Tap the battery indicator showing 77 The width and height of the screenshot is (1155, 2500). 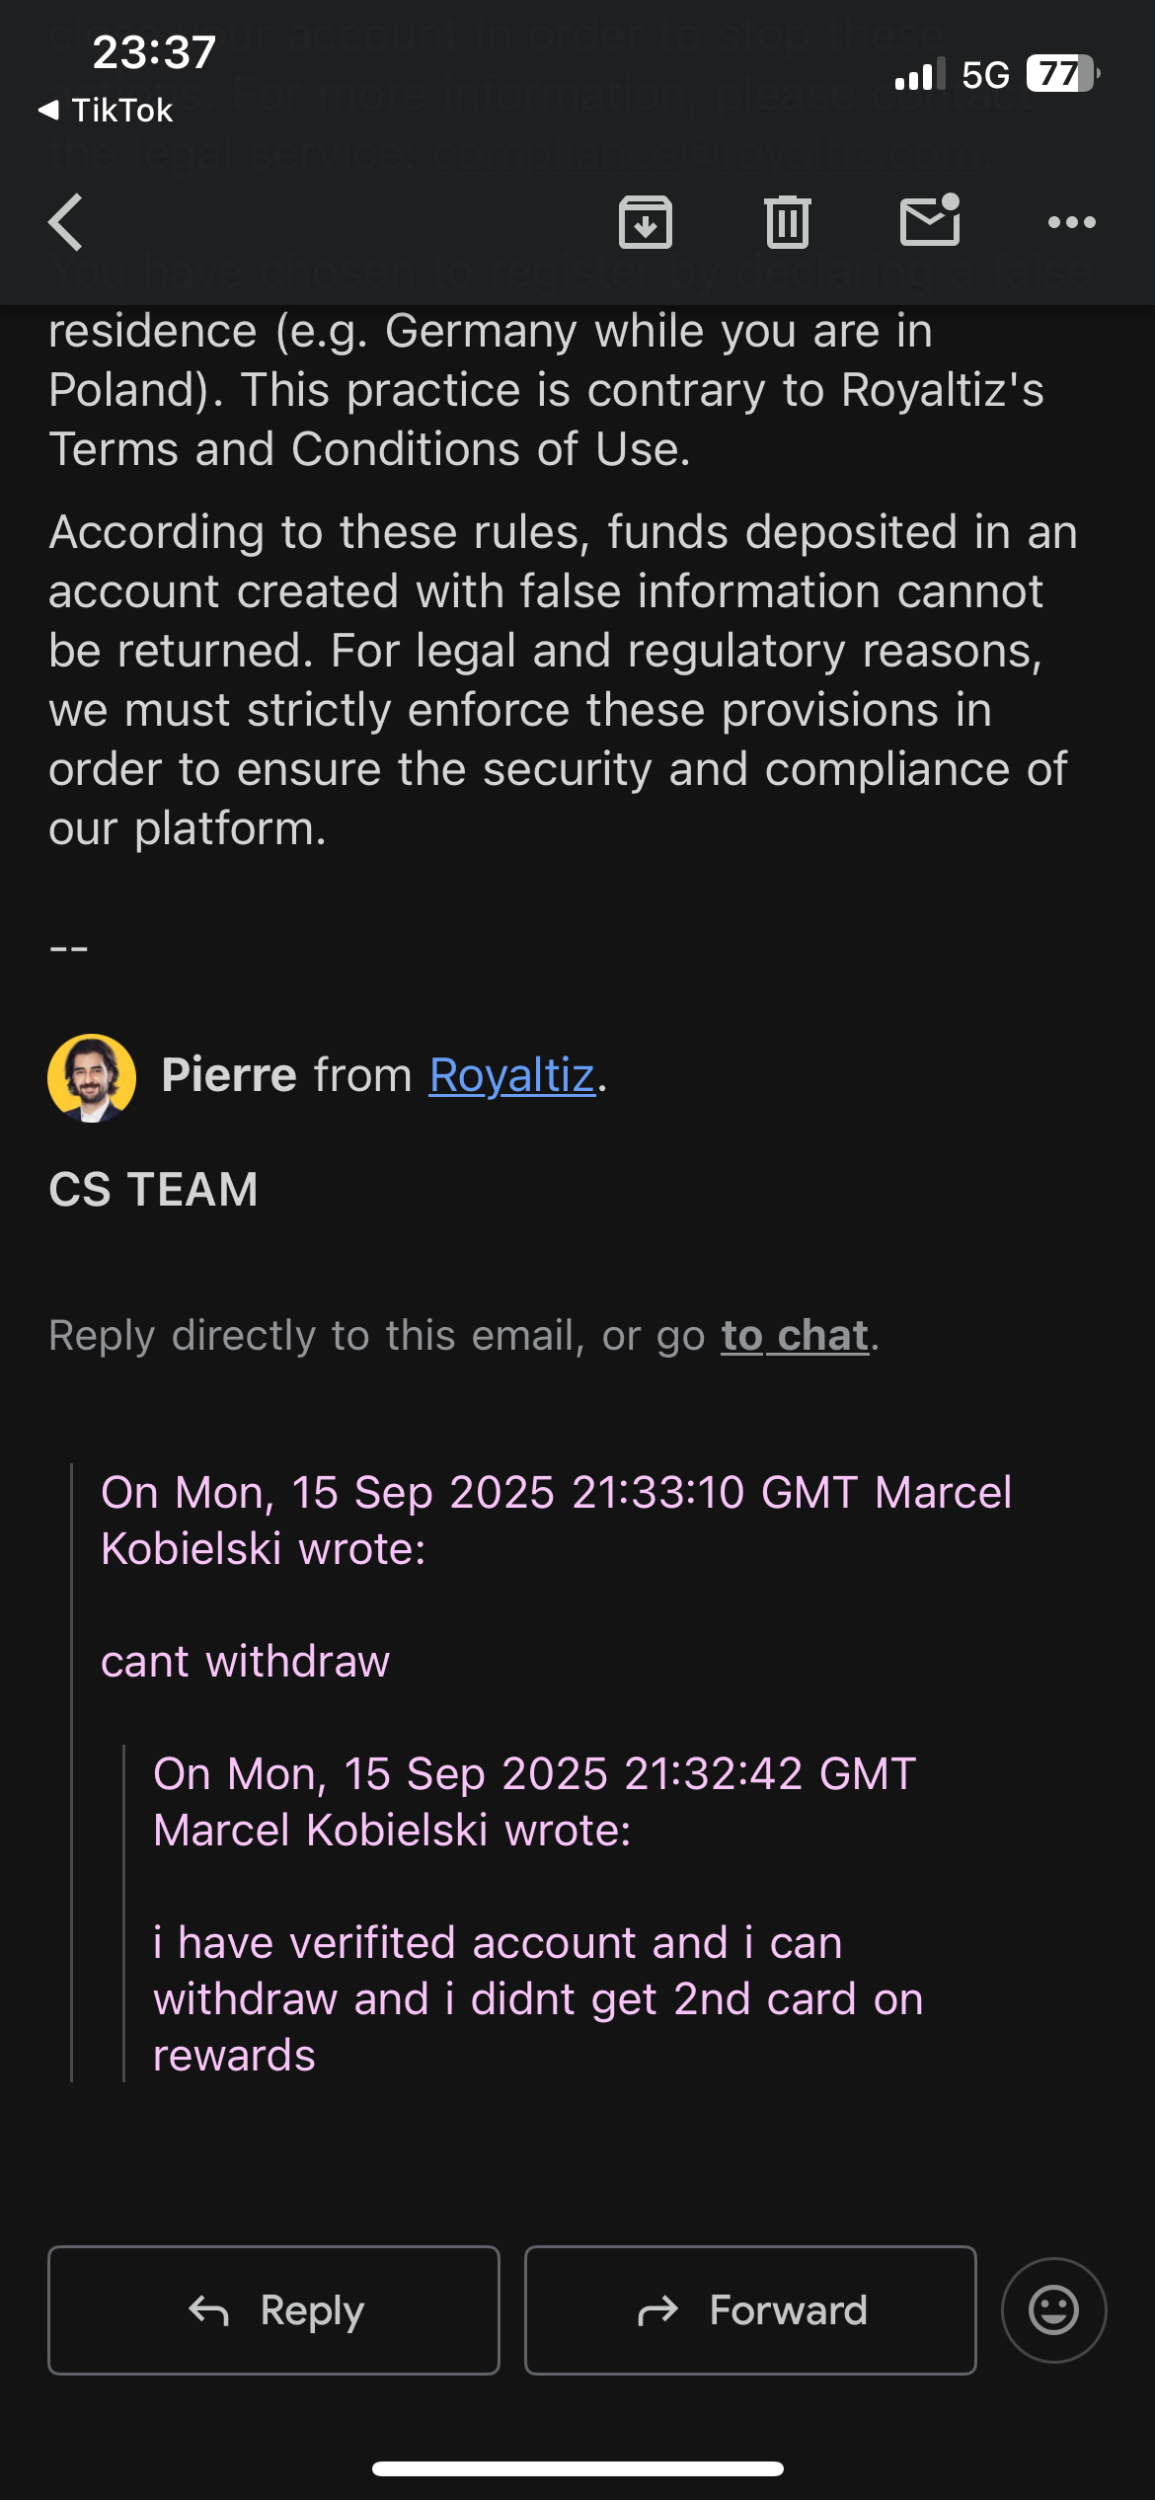tap(1062, 74)
